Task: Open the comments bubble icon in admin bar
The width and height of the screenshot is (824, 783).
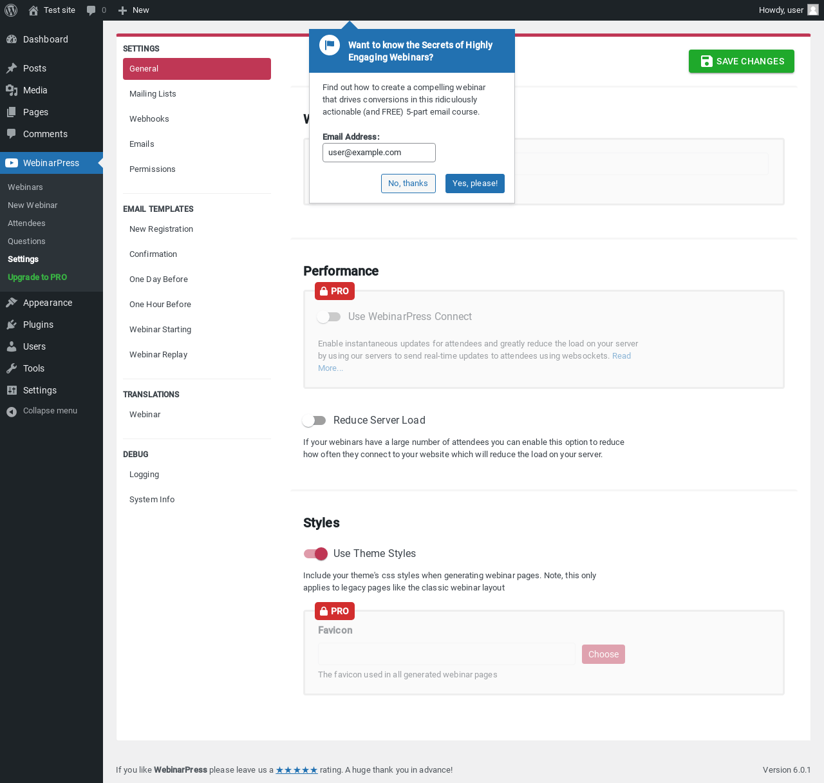Action: [x=91, y=10]
